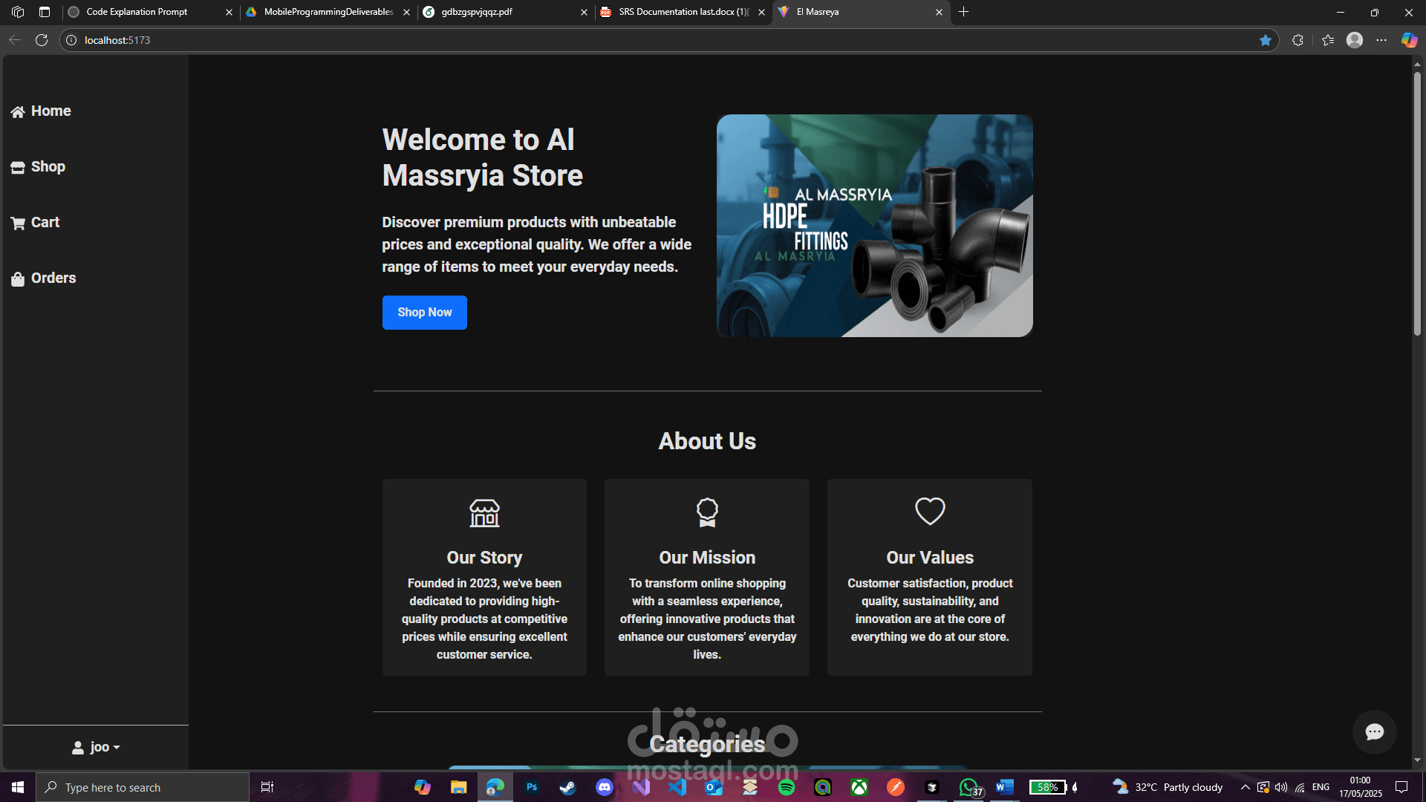
Task: Open File Explorer from the taskbar
Action: [459, 787]
